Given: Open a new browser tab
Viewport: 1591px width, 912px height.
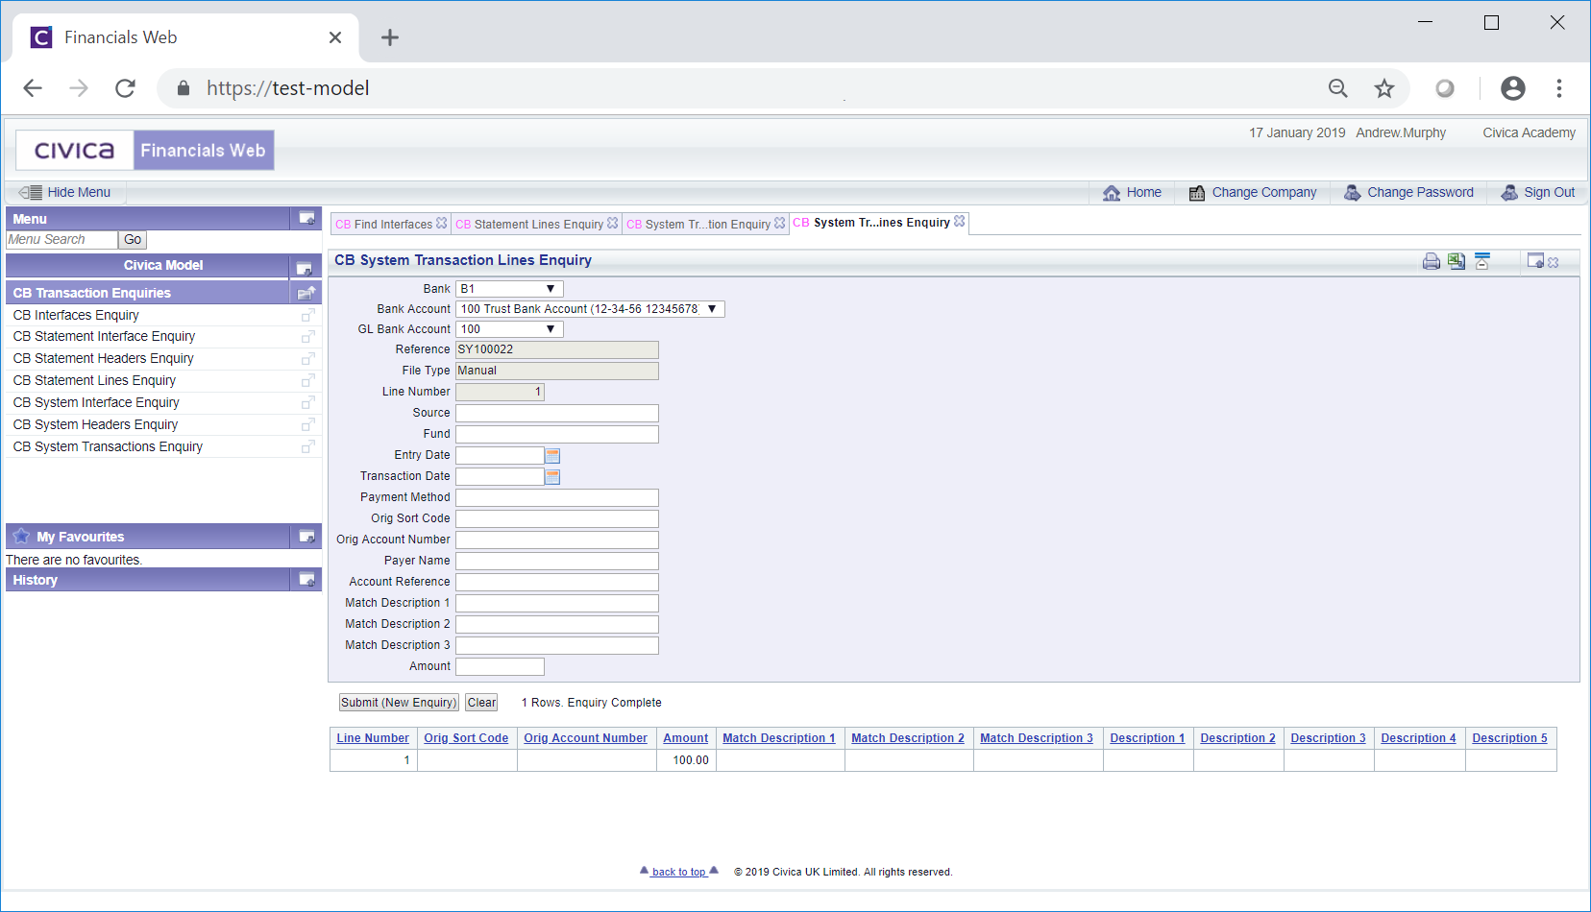Looking at the screenshot, I should [x=389, y=37].
